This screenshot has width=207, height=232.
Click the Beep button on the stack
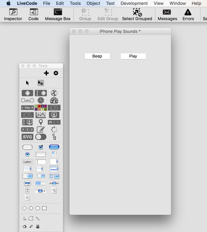click(97, 56)
